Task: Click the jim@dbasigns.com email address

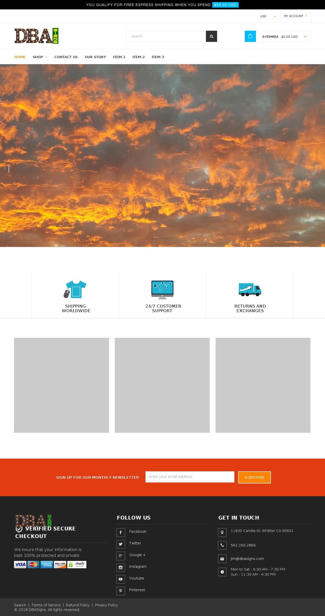Action: (x=247, y=559)
